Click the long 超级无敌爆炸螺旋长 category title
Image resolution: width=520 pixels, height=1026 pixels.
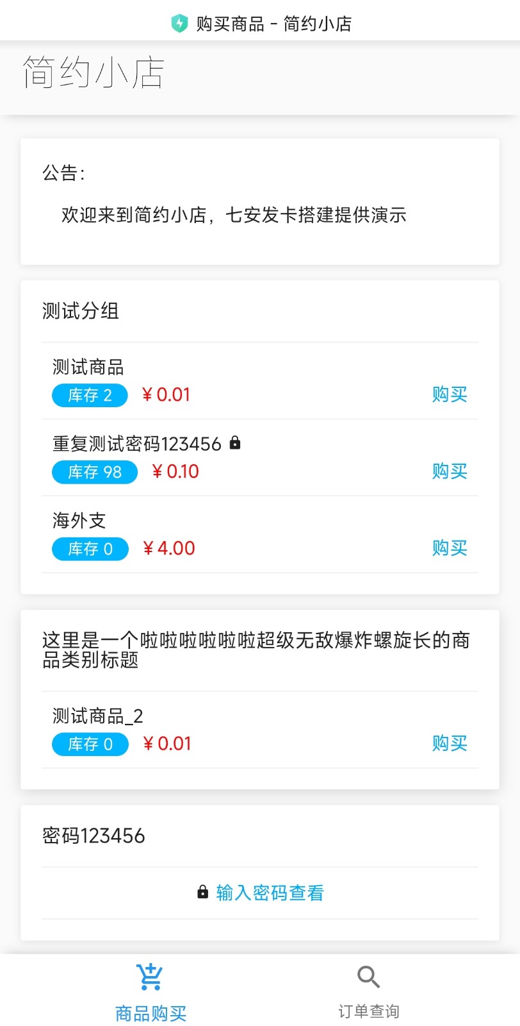[256, 649]
